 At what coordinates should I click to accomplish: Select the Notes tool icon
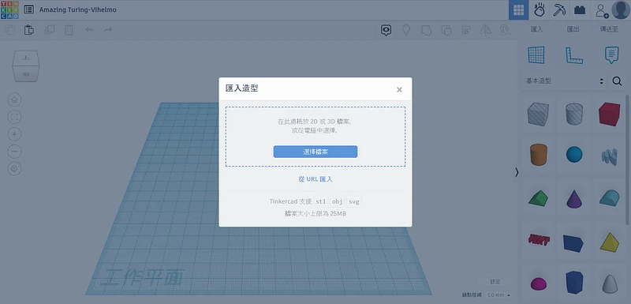coord(612,55)
